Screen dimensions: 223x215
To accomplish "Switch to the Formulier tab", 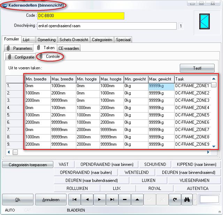I will (11, 39).
